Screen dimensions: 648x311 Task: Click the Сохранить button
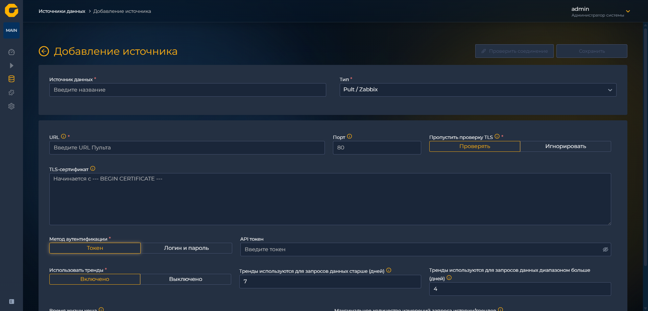tap(592, 51)
